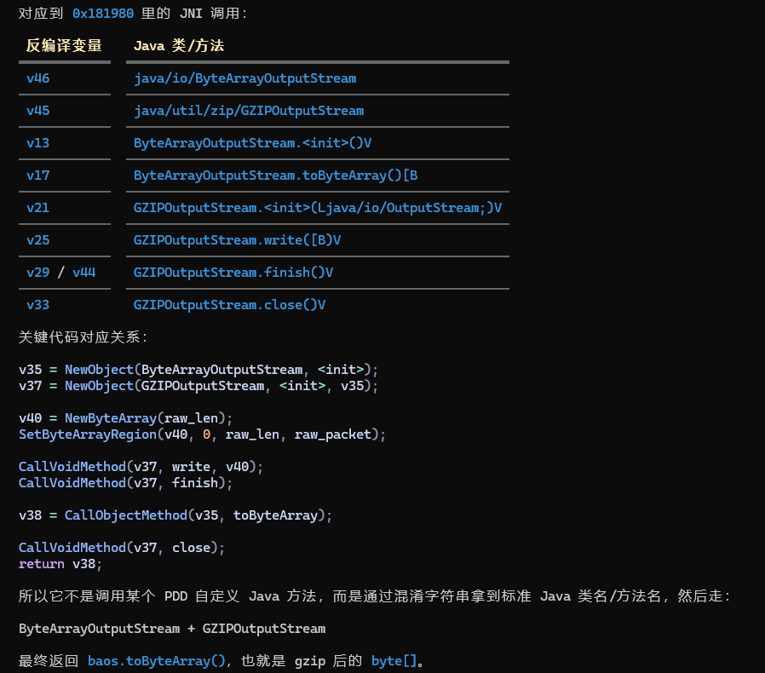The height and width of the screenshot is (673, 765).
Task: Select the v45 variable cell
Action: coord(38,110)
